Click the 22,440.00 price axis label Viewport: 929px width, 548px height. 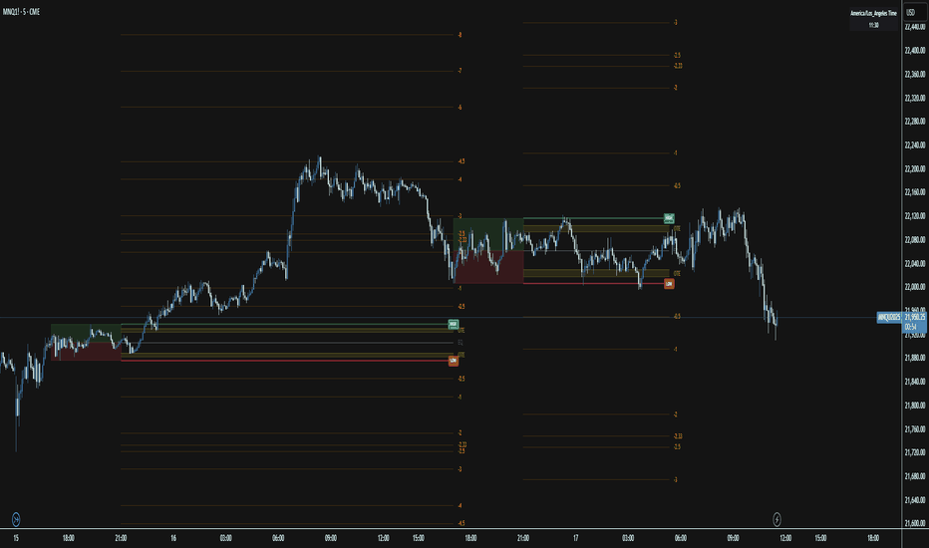click(x=915, y=27)
